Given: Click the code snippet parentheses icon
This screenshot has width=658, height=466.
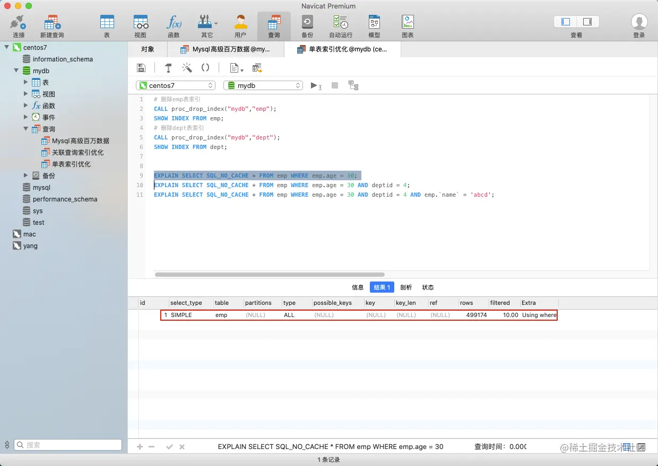Looking at the screenshot, I should (x=205, y=68).
